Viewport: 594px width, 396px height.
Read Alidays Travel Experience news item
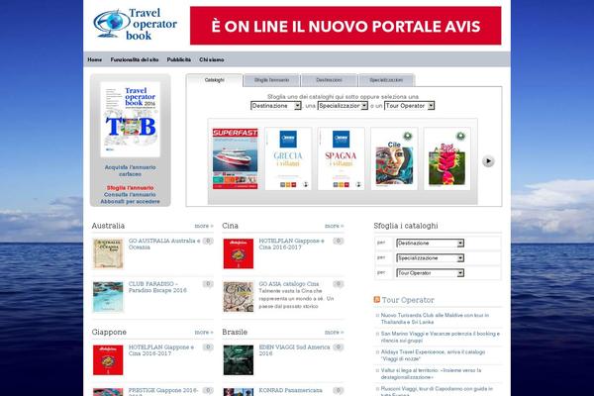(433, 355)
